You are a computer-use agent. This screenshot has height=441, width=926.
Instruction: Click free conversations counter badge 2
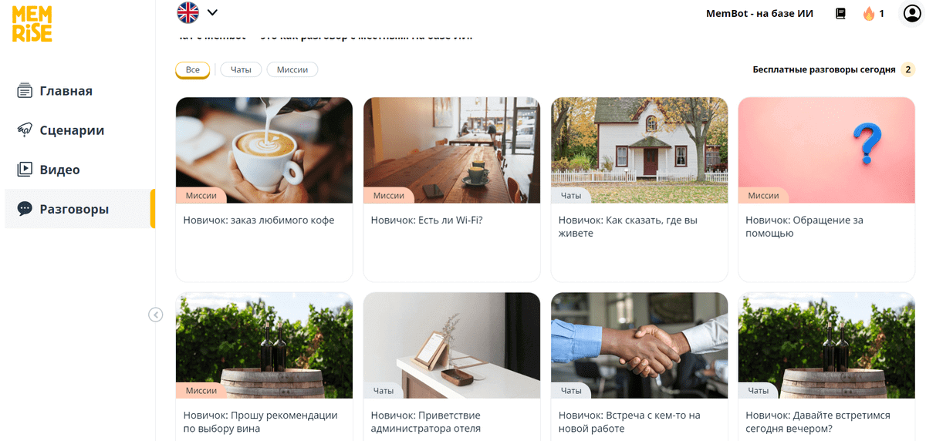(908, 69)
